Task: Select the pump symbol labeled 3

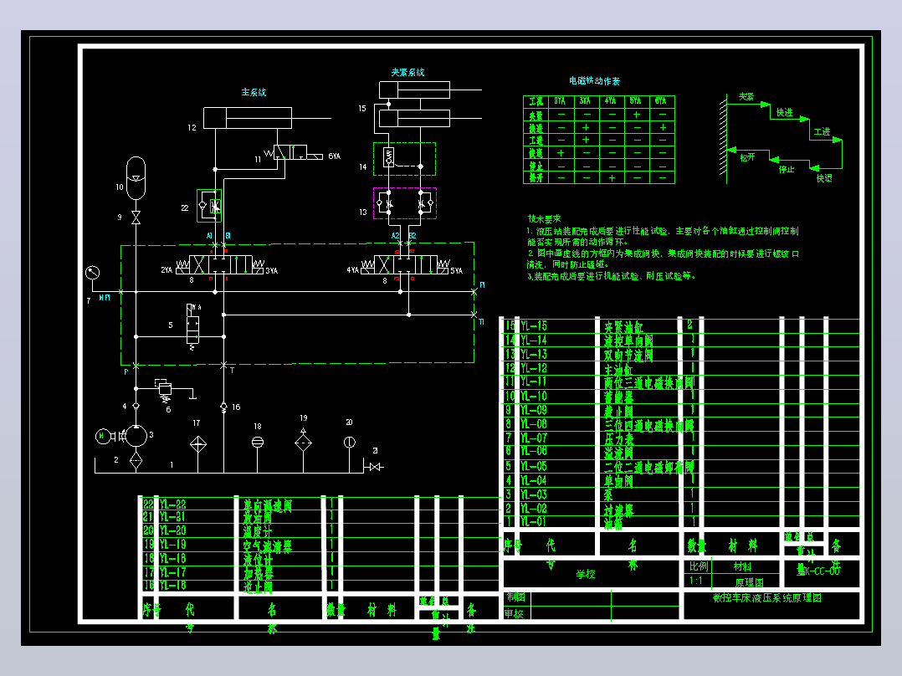Action: (x=136, y=436)
